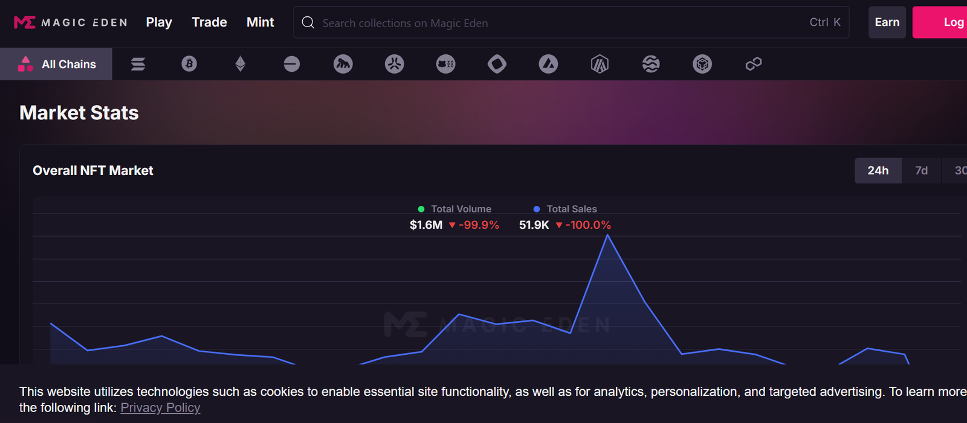This screenshot has height=423, width=967.
Task: Toggle the Total Sales blue legend dot
Action: point(537,209)
